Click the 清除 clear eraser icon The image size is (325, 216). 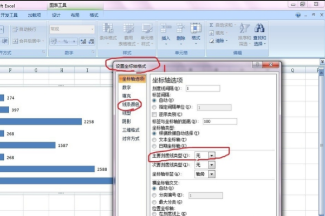coord(211,40)
